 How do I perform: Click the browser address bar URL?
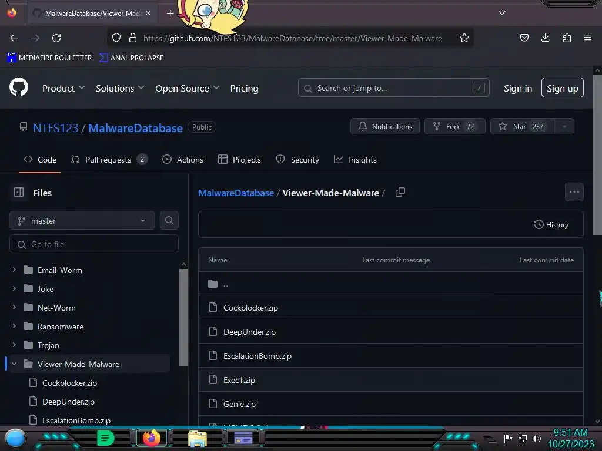293,38
